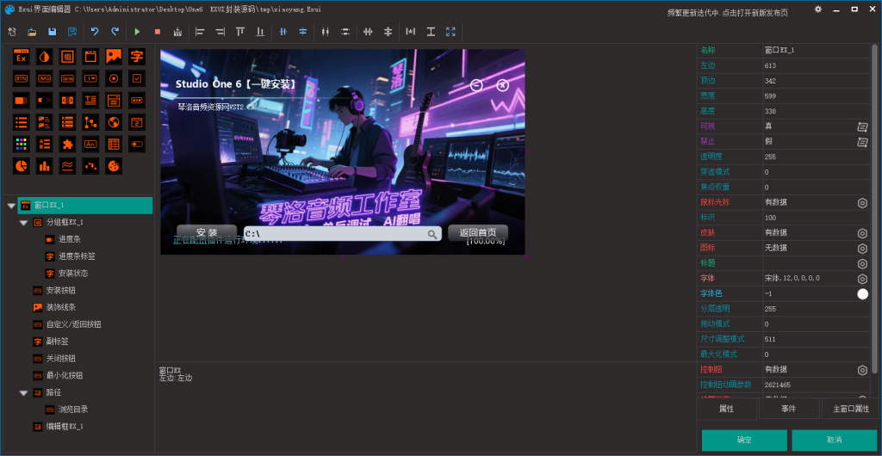Toggle the 可视 property value icon
The image size is (882, 456).
click(862, 126)
